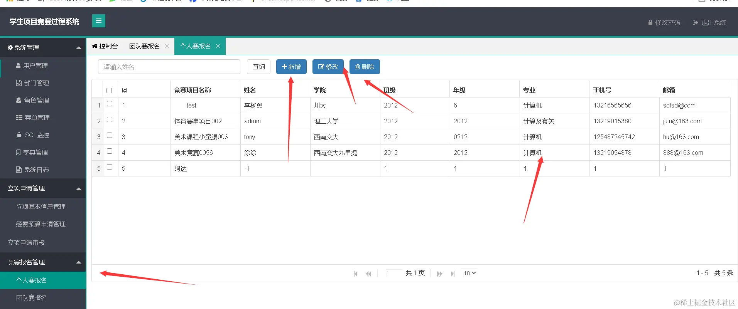Viewport: 738px width, 309px height.
Task: Click the lock icon for 修改密码
Action: pyautogui.click(x=650, y=22)
